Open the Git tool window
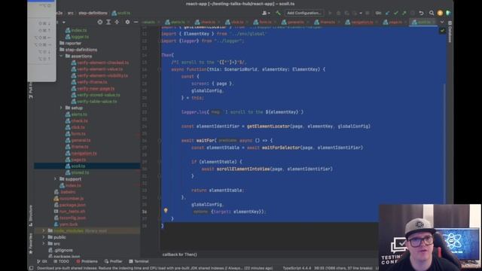Viewport: 482px width, 271px height. (42, 261)
